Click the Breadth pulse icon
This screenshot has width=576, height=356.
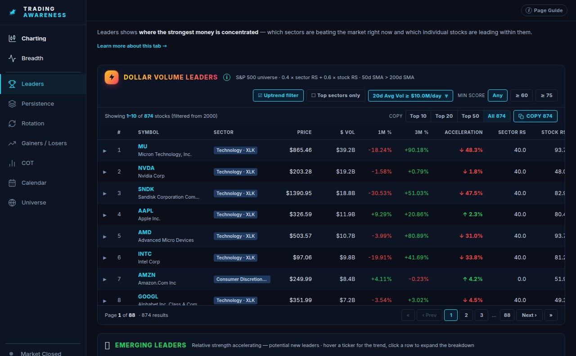coord(13,58)
